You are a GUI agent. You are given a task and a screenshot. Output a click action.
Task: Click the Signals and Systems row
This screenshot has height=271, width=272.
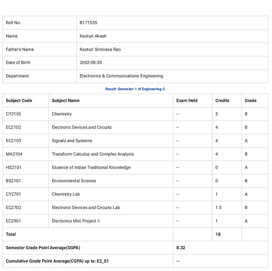click(135, 141)
